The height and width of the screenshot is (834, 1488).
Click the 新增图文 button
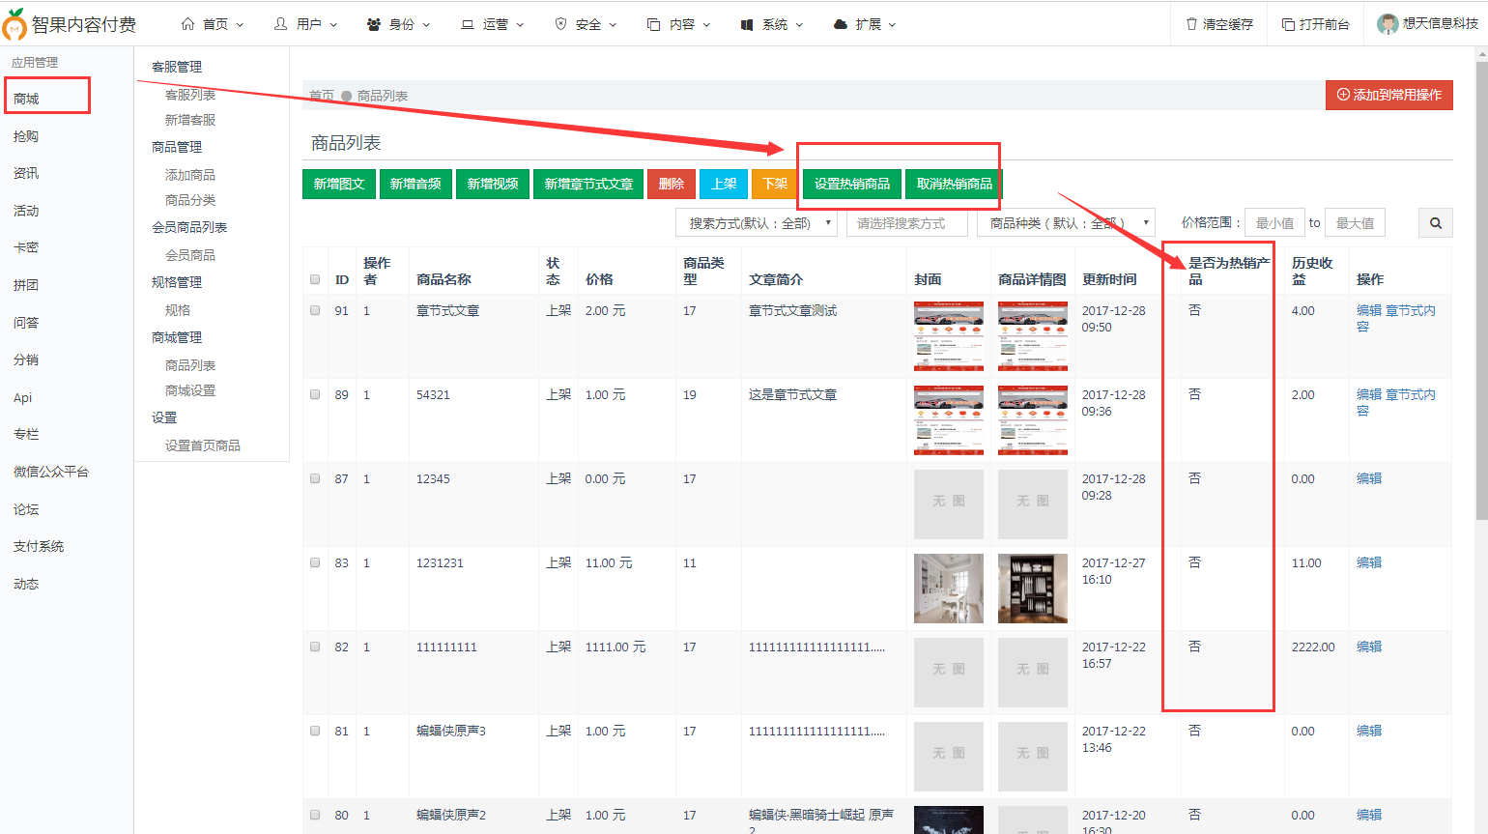tap(339, 184)
